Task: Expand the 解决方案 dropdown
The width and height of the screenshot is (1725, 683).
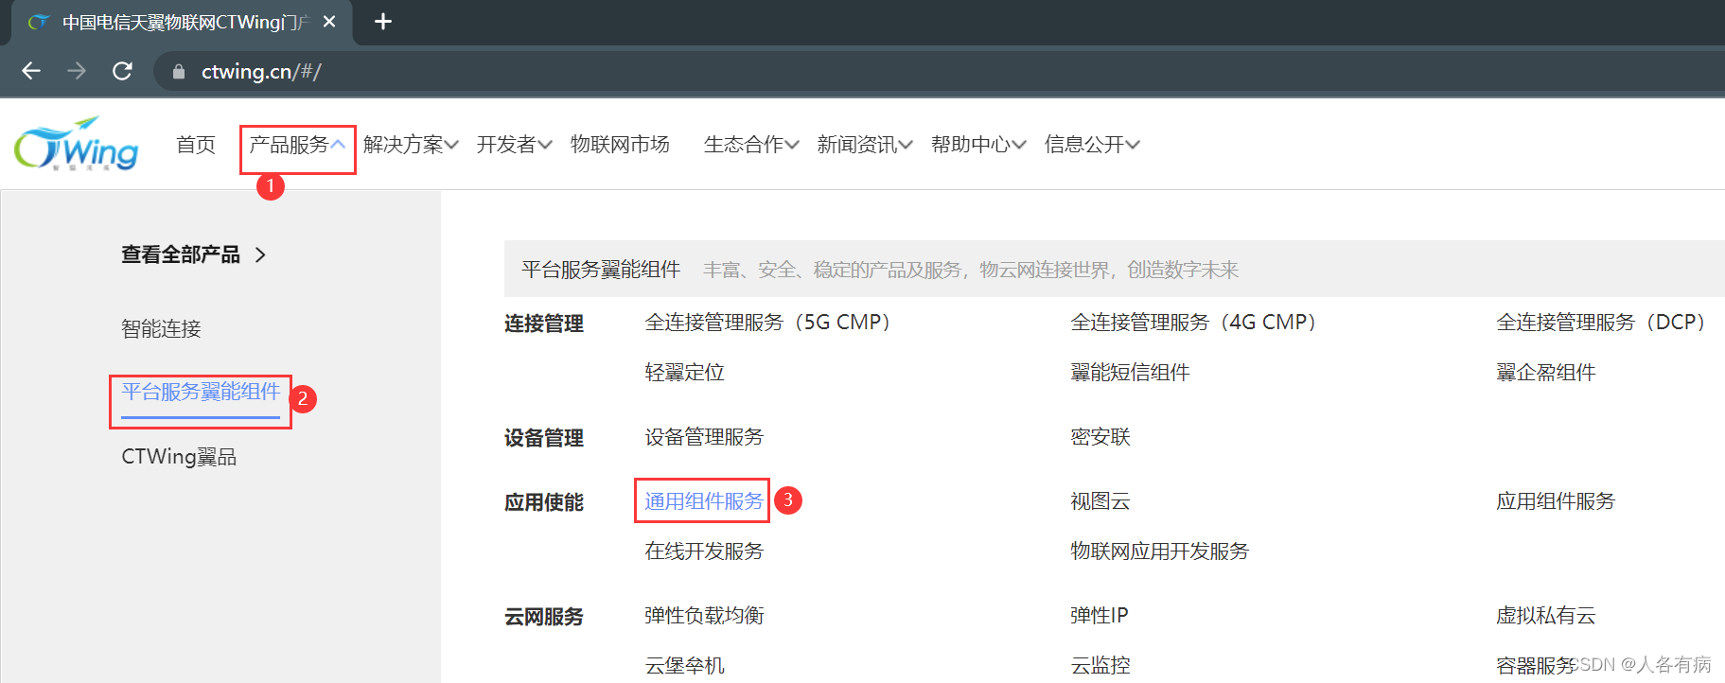Action: point(411,145)
